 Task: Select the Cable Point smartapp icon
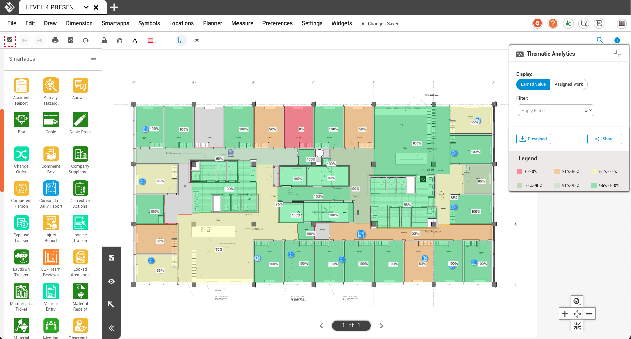(x=80, y=120)
